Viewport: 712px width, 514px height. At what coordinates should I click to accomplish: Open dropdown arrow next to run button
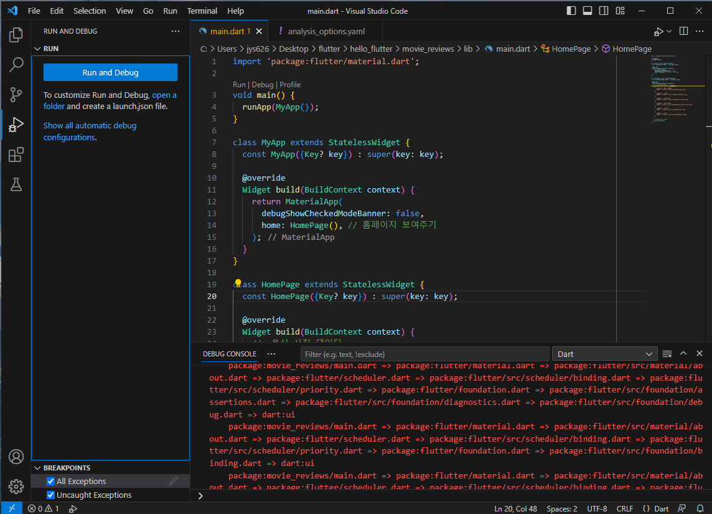click(669, 31)
